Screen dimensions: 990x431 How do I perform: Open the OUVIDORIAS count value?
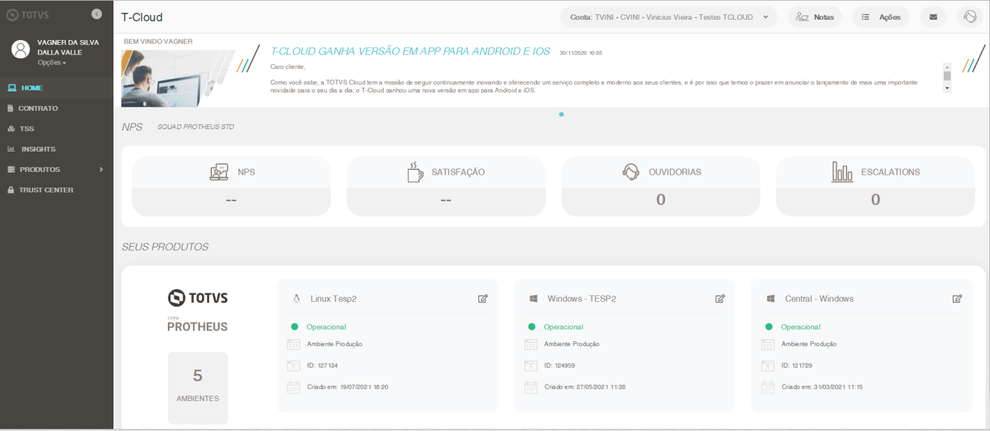tap(660, 200)
